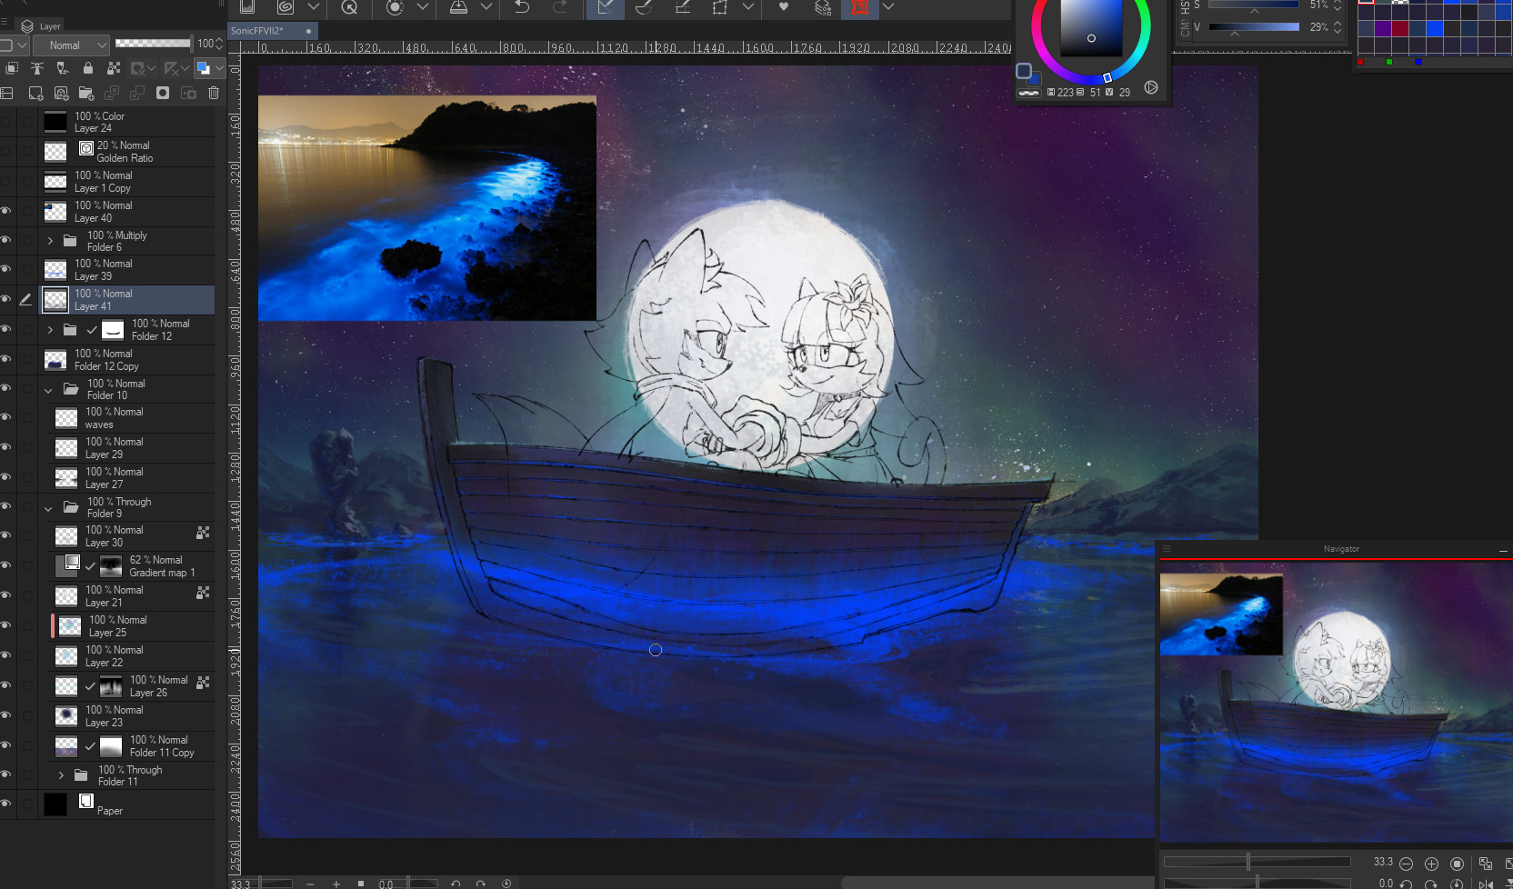Screen dimensions: 1513x889
Task: Toggle two-pane layer view icon
Action: pyautogui.click(x=7, y=93)
